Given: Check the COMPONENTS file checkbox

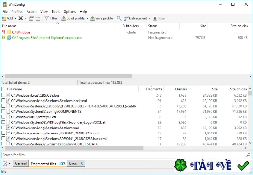Looking at the screenshot, I should pos(3,111).
